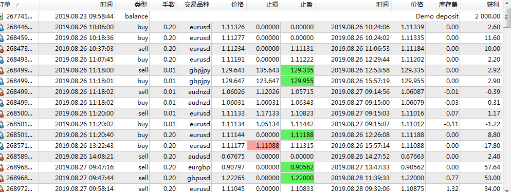
Task: Click the close time 2019.08.26 14:27:52
Action: pyautogui.click(x=360, y=157)
